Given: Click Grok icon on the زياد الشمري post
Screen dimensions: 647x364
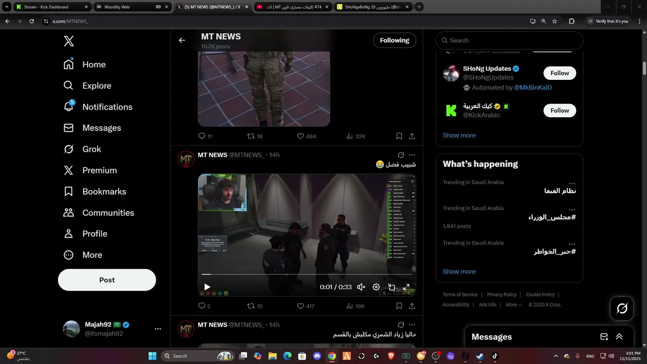Looking at the screenshot, I should coord(401,325).
